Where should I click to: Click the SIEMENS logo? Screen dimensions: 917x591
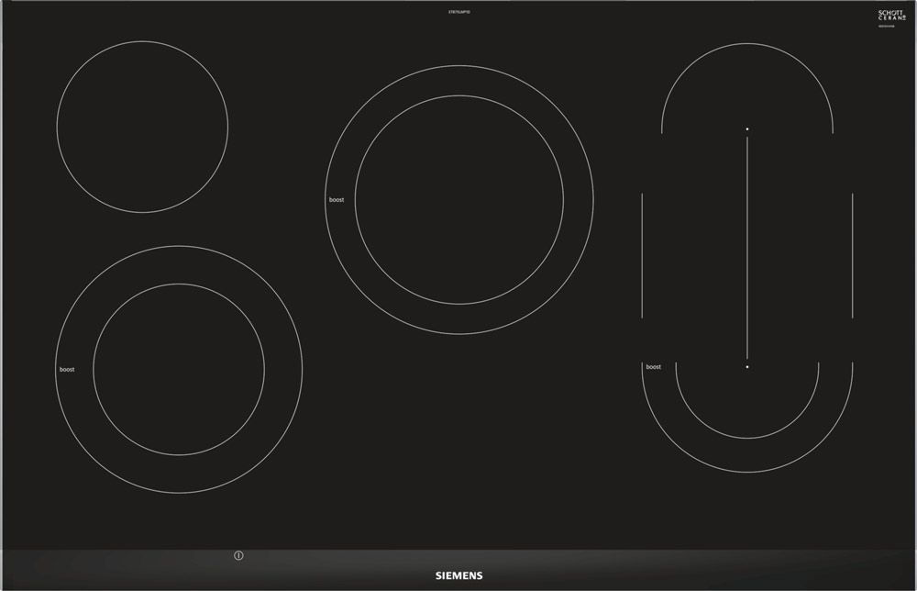pos(459,575)
